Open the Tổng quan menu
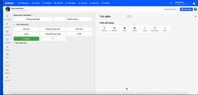Image resolution: width=198 pixels, height=95 pixels. tap(24, 3)
